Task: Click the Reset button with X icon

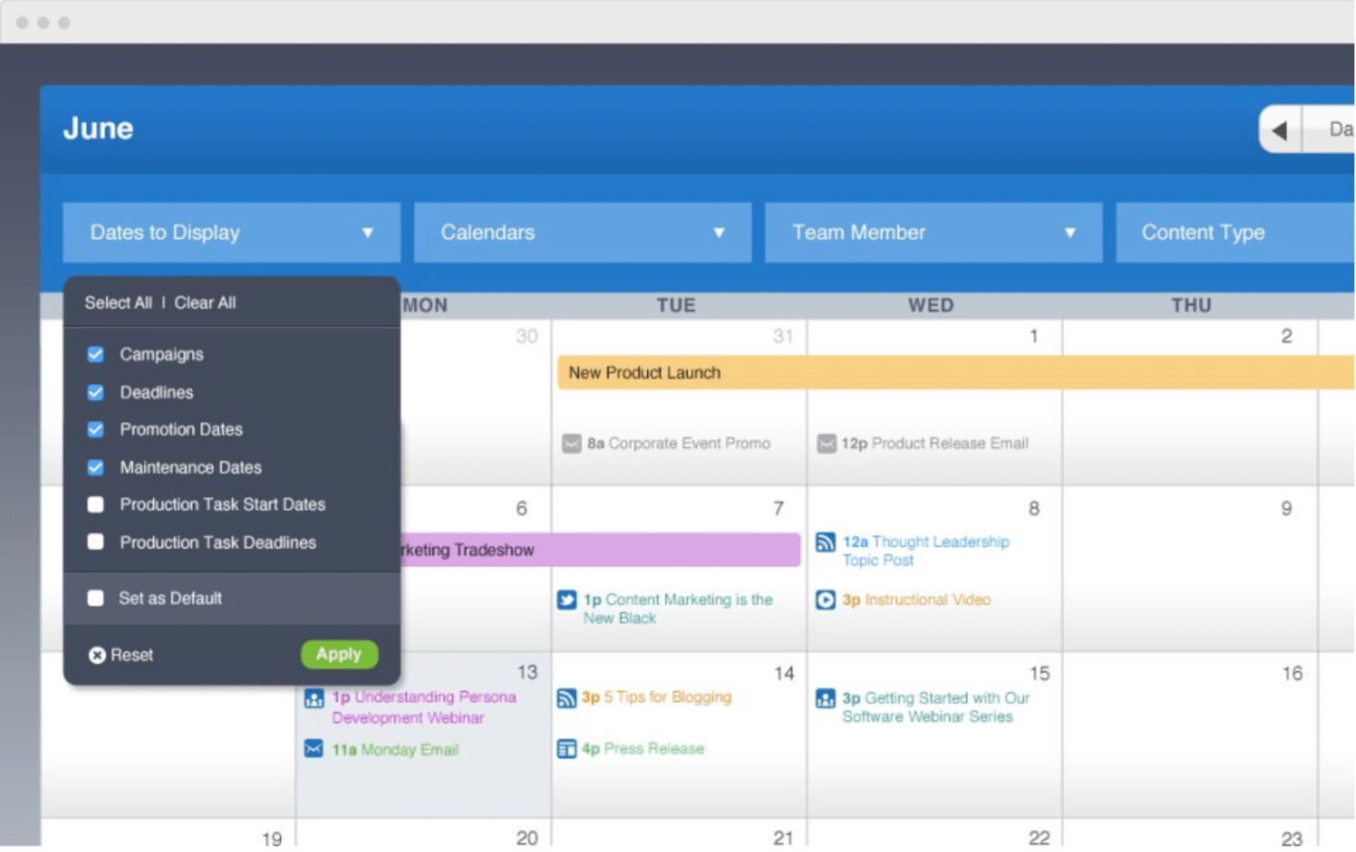Action: click(x=122, y=654)
